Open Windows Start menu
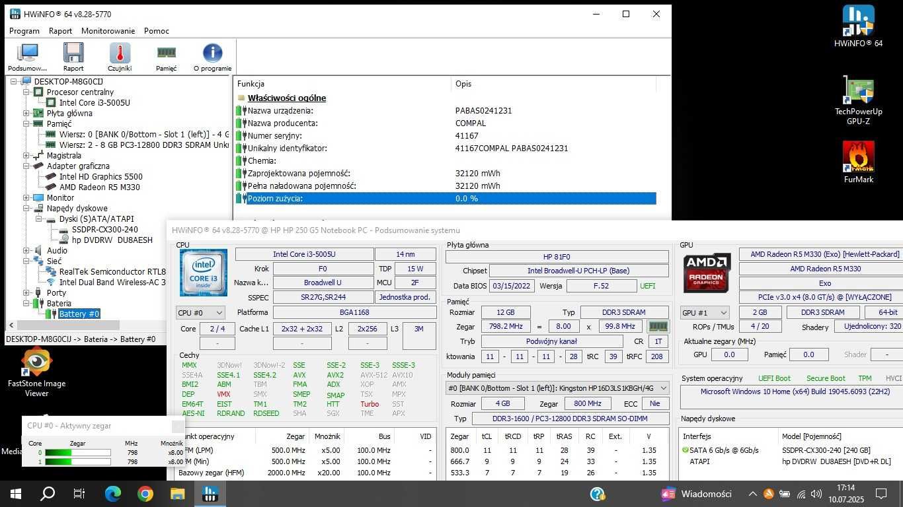The width and height of the screenshot is (903, 507). [x=16, y=493]
